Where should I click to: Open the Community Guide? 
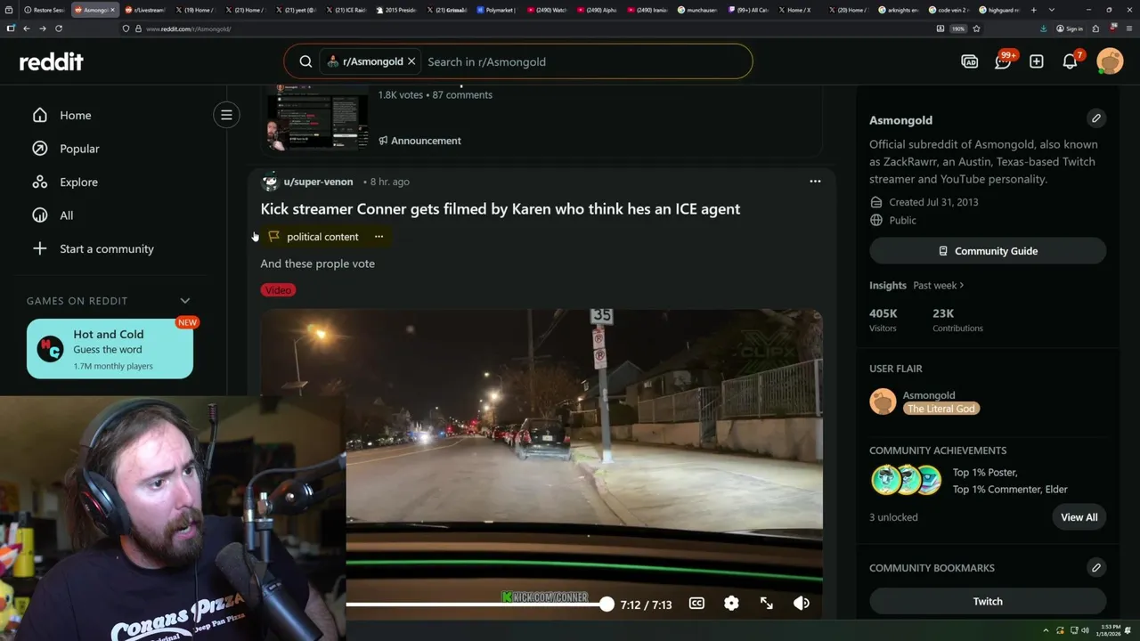click(988, 251)
